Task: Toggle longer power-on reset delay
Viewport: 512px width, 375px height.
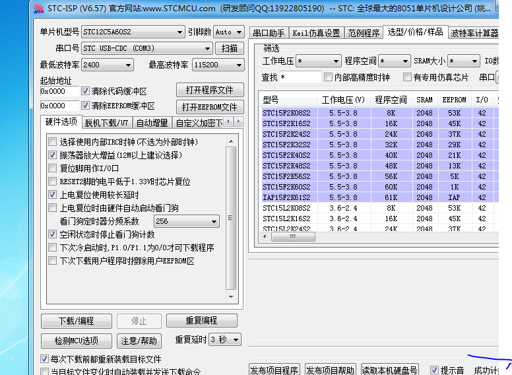Action: pos(52,195)
